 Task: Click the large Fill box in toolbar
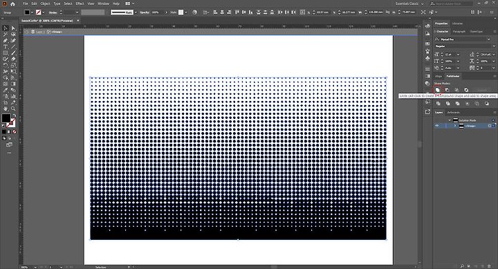point(6,118)
